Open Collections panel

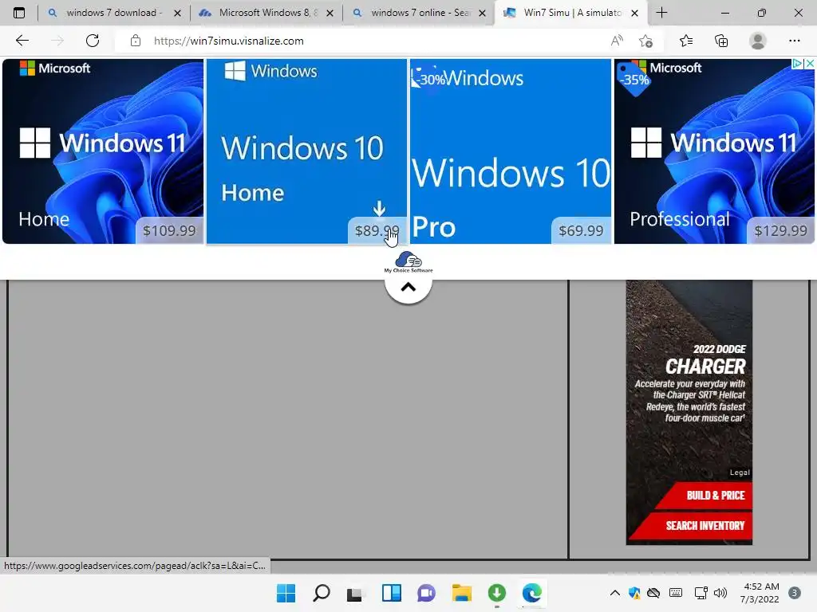721,41
